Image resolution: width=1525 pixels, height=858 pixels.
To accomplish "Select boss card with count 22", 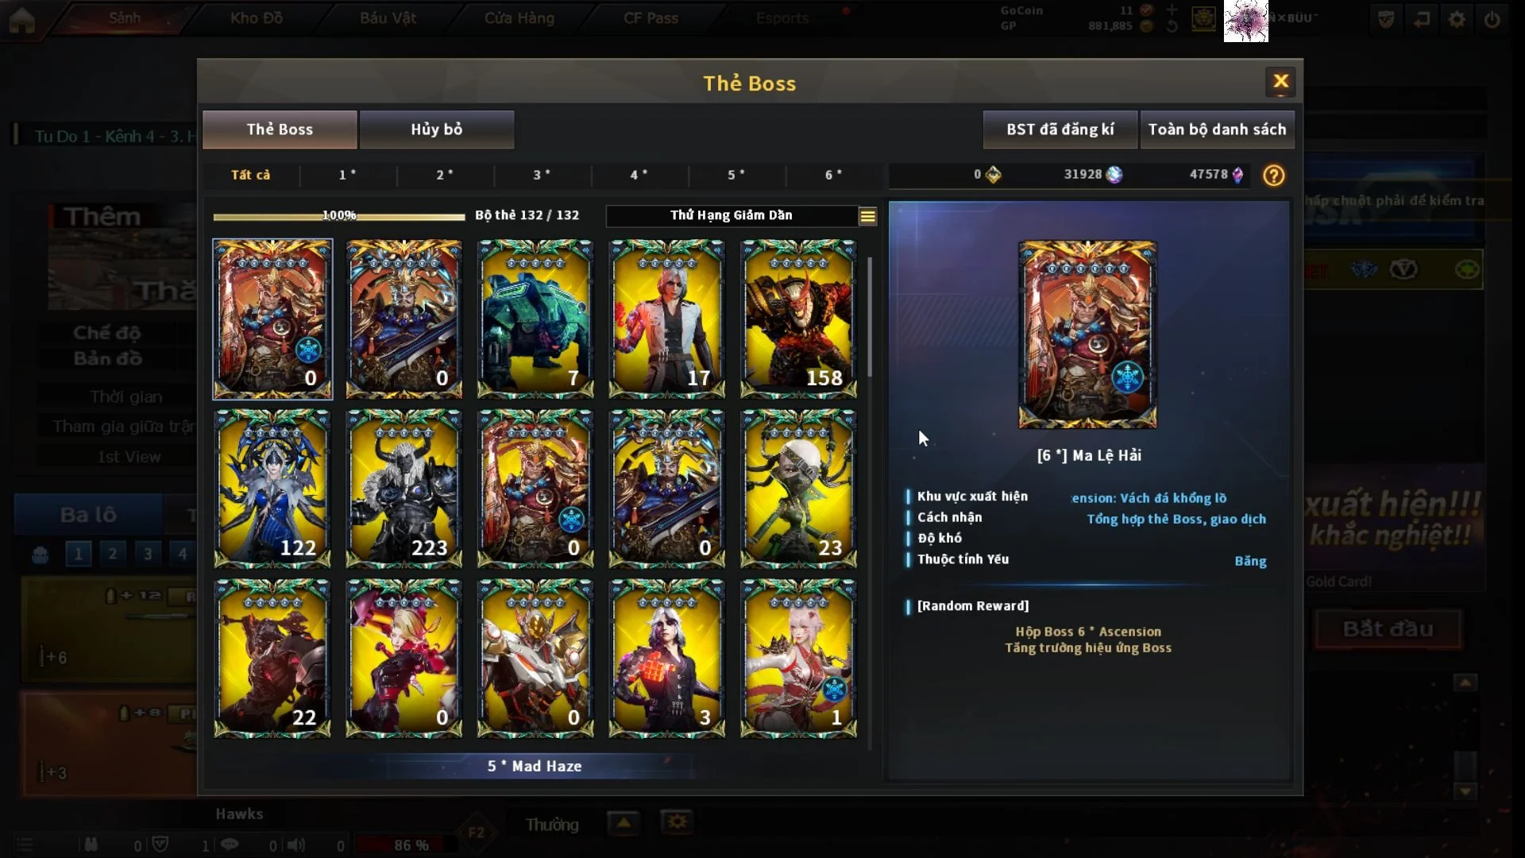I will coord(272,659).
